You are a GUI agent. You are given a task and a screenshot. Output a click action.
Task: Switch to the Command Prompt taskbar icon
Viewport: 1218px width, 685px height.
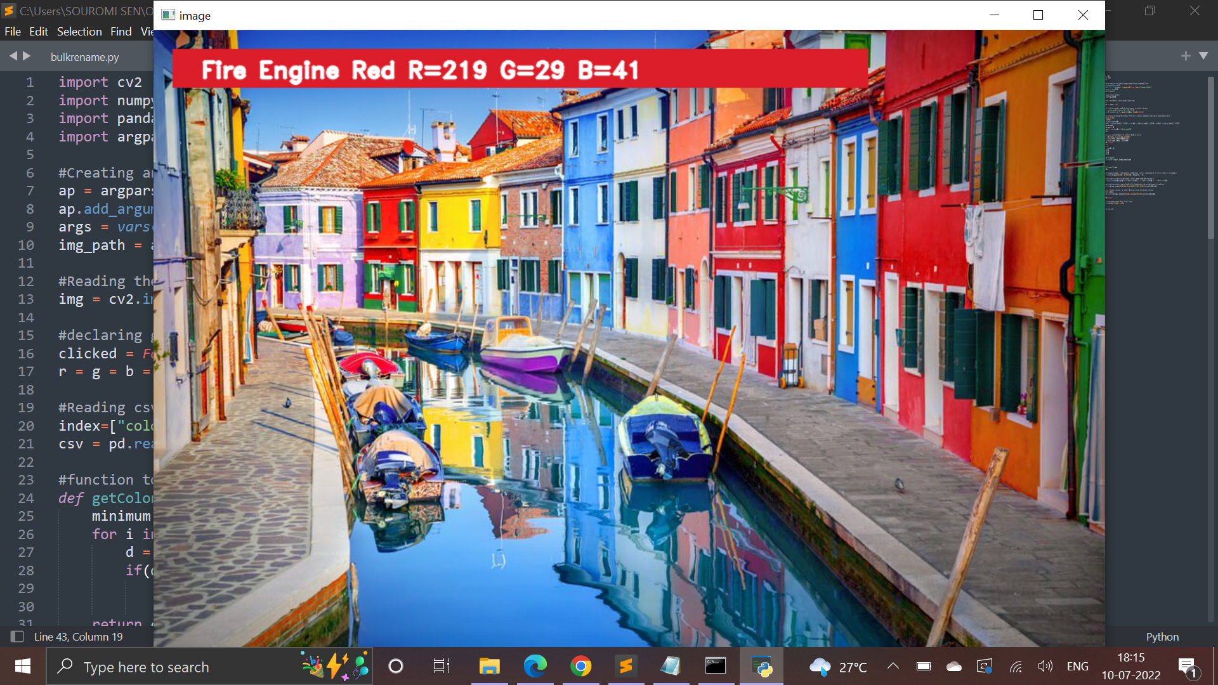[716, 667]
